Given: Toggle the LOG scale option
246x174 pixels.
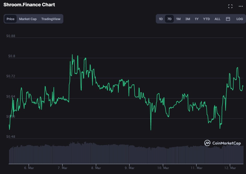Looking at the screenshot, I should pos(239,19).
